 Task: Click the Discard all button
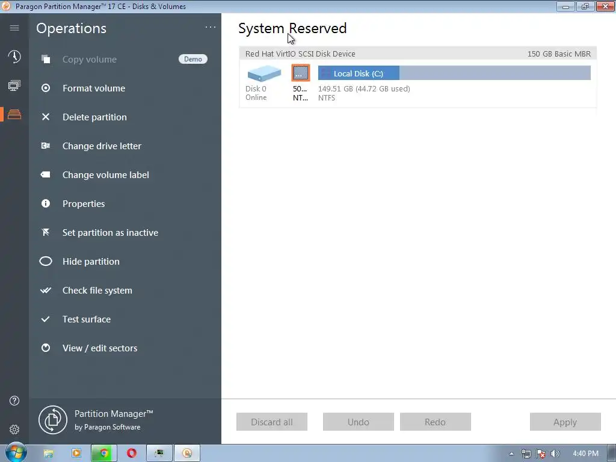(x=271, y=422)
